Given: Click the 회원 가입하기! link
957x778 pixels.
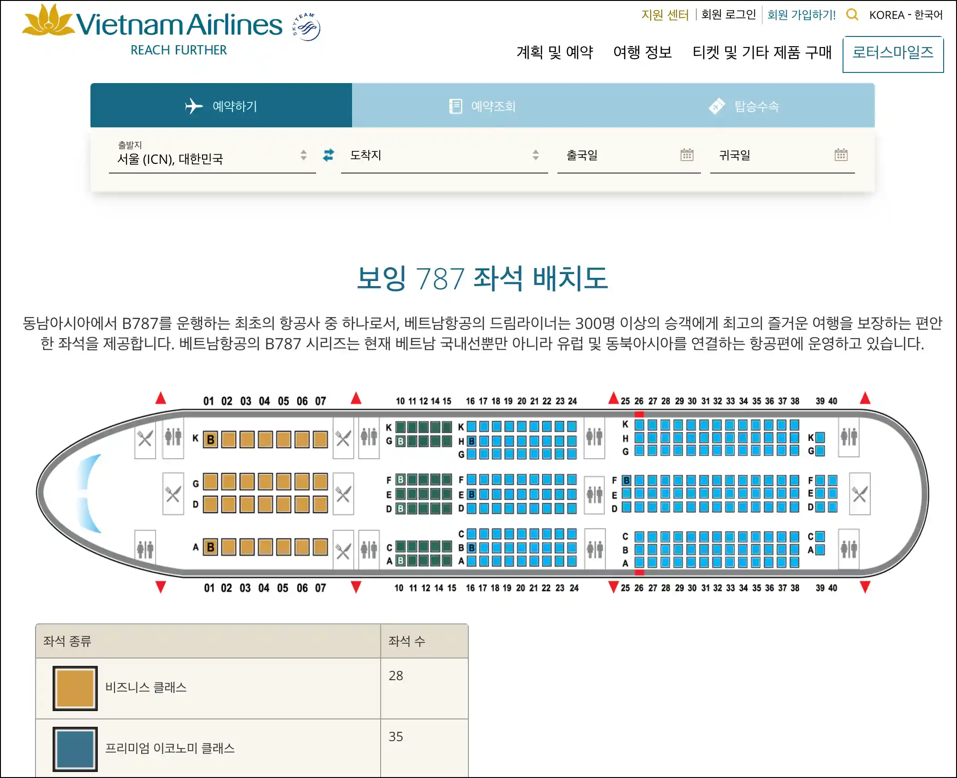Looking at the screenshot, I should 801,15.
